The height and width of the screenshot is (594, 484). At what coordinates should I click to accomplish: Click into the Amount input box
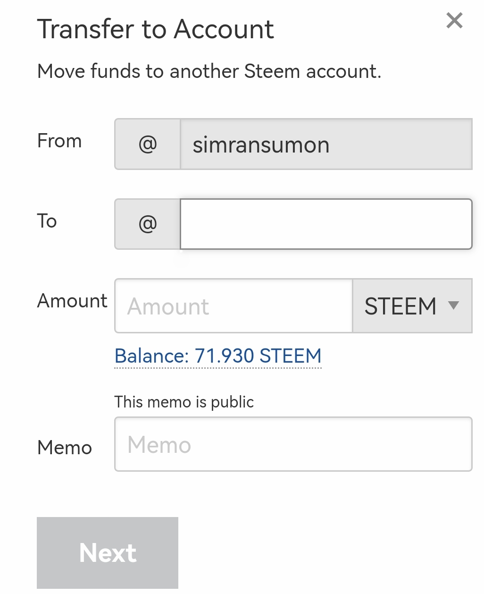[234, 306]
